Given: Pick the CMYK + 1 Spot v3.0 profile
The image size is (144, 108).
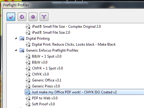Looking at the screenshot, I should coord(48,68).
